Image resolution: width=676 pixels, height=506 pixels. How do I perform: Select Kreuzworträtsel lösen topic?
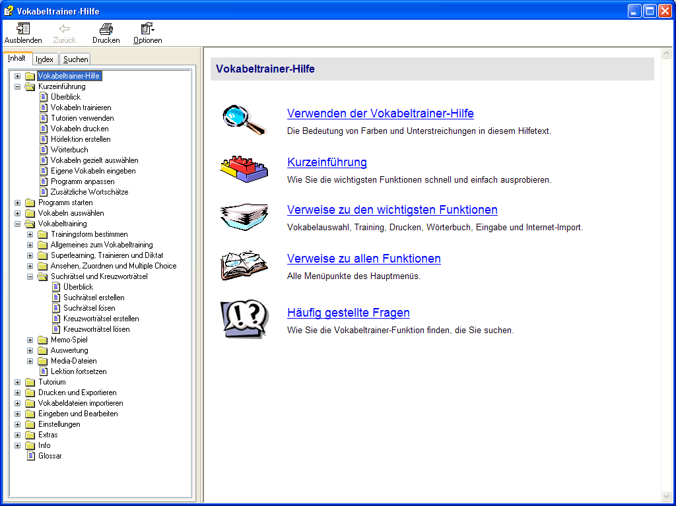(96, 329)
